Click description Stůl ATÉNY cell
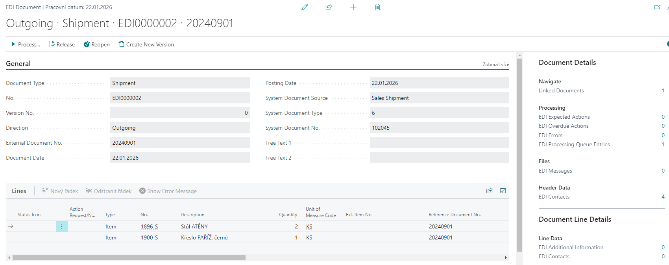This screenshot has width=669, height=265. pyautogui.click(x=194, y=226)
